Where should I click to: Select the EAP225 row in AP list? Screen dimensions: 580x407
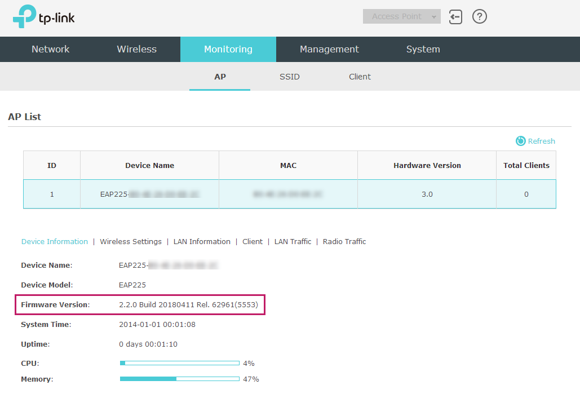[x=289, y=194]
